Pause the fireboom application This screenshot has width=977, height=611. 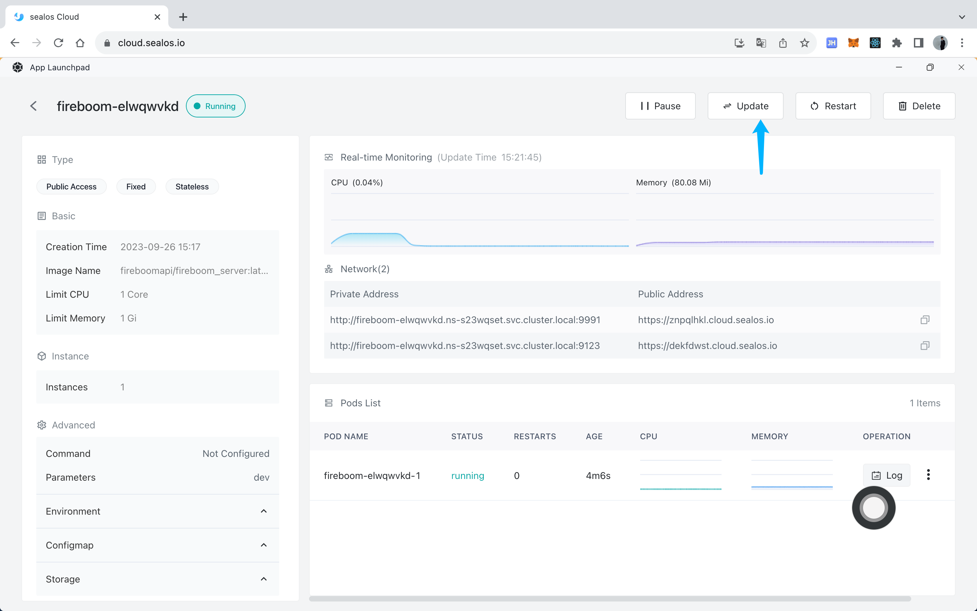point(660,106)
